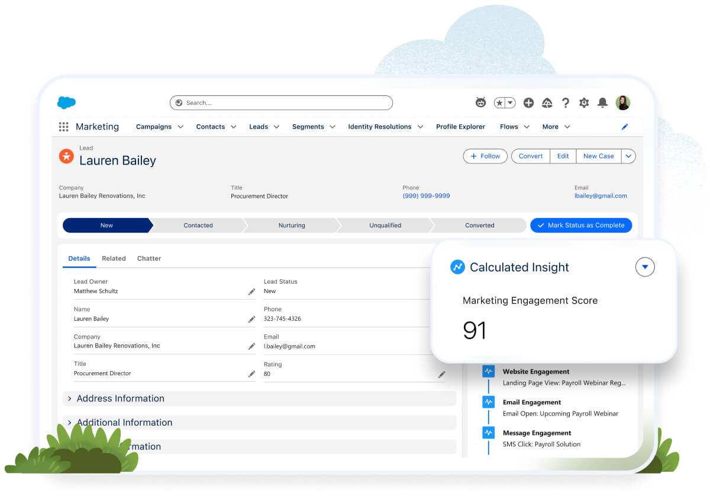Viewport: 710px width, 496px height.
Task: Open the Chatter tab
Action: point(149,258)
